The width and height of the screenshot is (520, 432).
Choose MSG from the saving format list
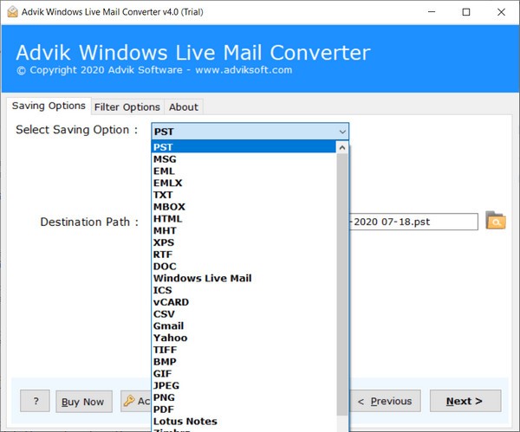165,159
